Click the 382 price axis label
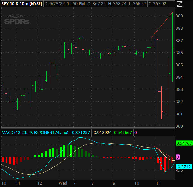 tap(179, 102)
